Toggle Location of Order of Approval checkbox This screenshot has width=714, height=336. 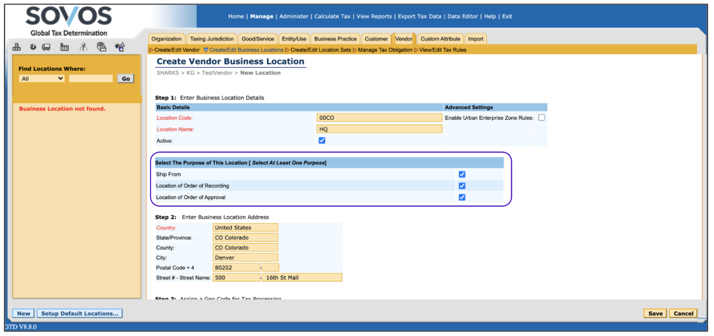tap(462, 197)
